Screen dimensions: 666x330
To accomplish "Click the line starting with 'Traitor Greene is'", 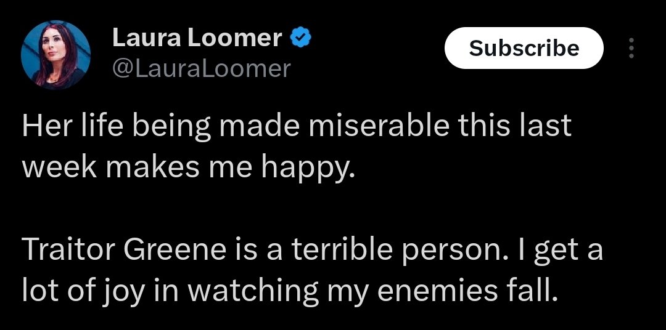I will click(313, 251).
